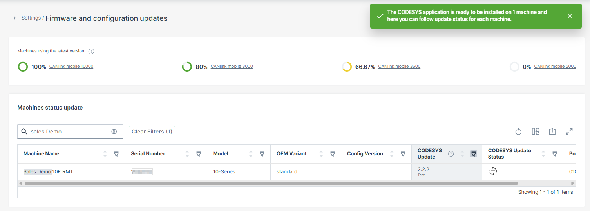
Task: Click the scrollbar right arrow
Action: point(573,183)
